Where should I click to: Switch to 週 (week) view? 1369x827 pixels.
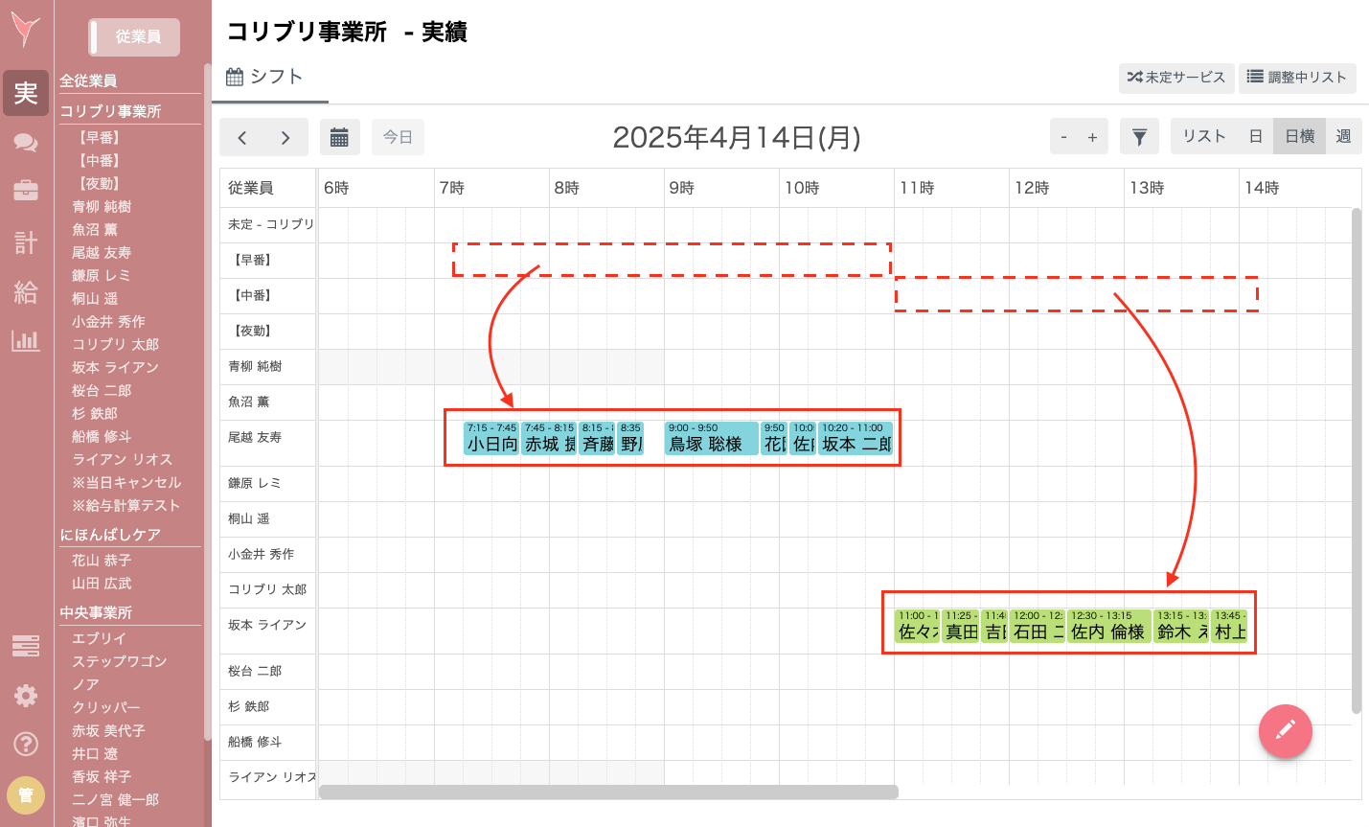[x=1342, y=136]
